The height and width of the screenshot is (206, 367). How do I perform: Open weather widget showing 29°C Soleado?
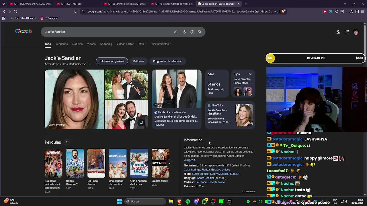tap(11, 201)
